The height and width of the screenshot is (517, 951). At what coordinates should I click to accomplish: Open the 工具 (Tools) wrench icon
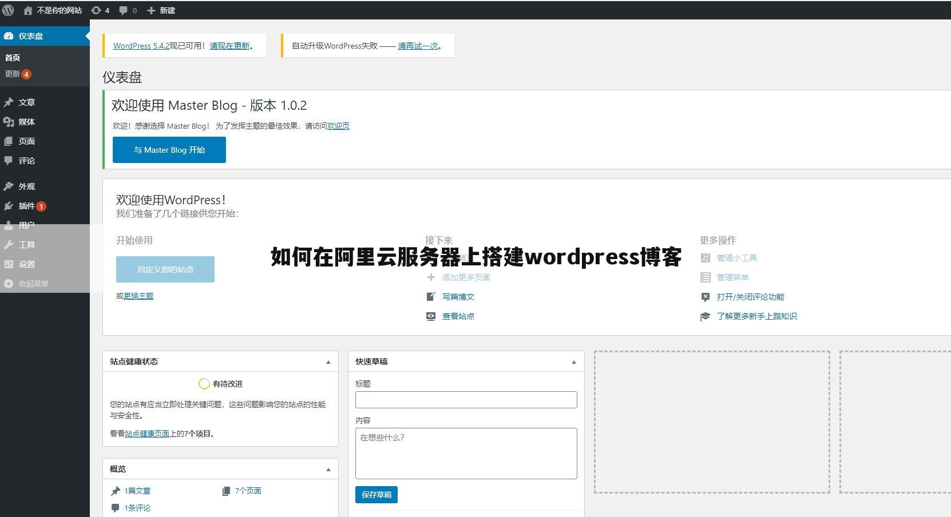(x=9, y=244)
